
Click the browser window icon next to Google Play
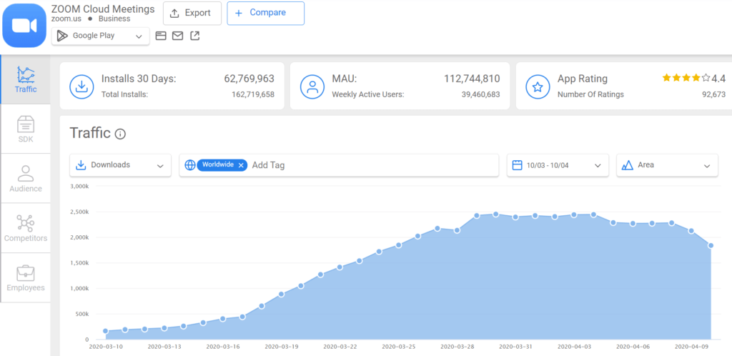pos(161,36)
